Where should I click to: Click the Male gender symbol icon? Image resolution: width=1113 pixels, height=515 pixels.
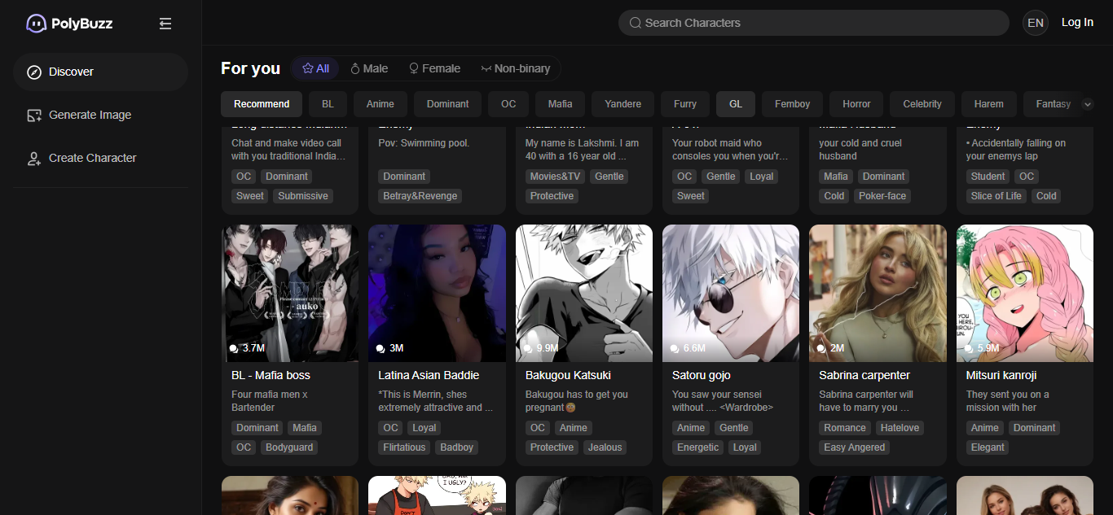[355, 68]
